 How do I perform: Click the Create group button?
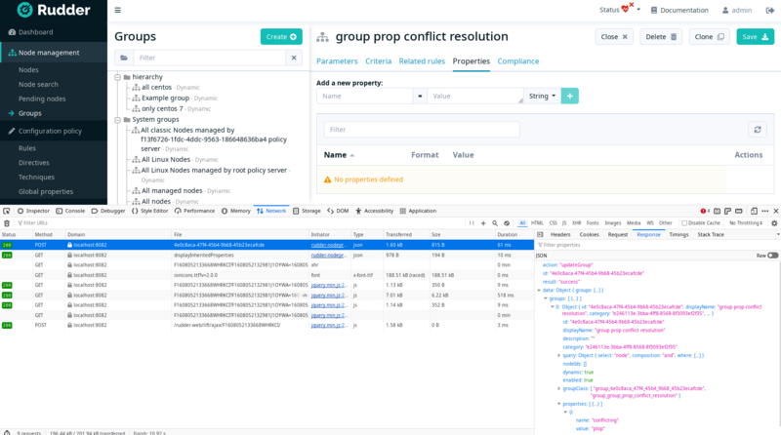coord(281,37)
